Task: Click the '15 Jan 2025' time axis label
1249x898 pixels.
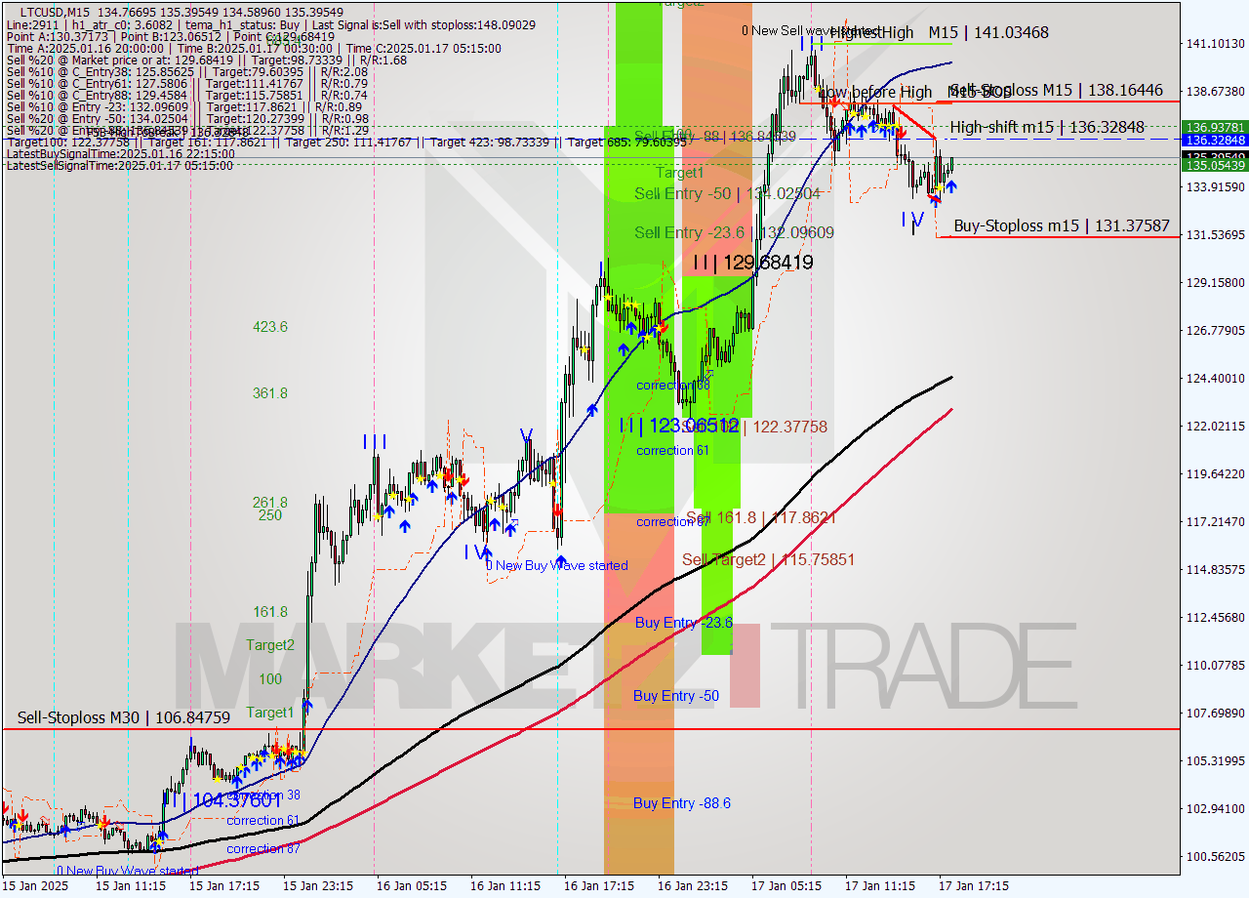Action: 36,886
